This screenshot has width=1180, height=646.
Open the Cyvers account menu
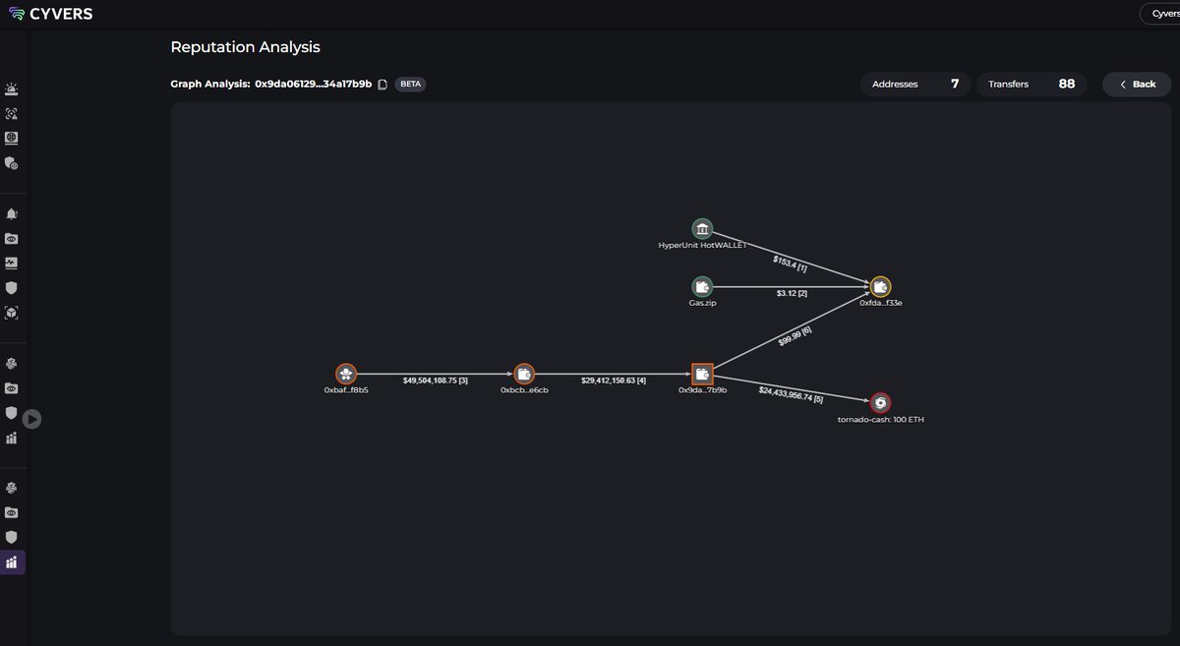[1160, 14]
